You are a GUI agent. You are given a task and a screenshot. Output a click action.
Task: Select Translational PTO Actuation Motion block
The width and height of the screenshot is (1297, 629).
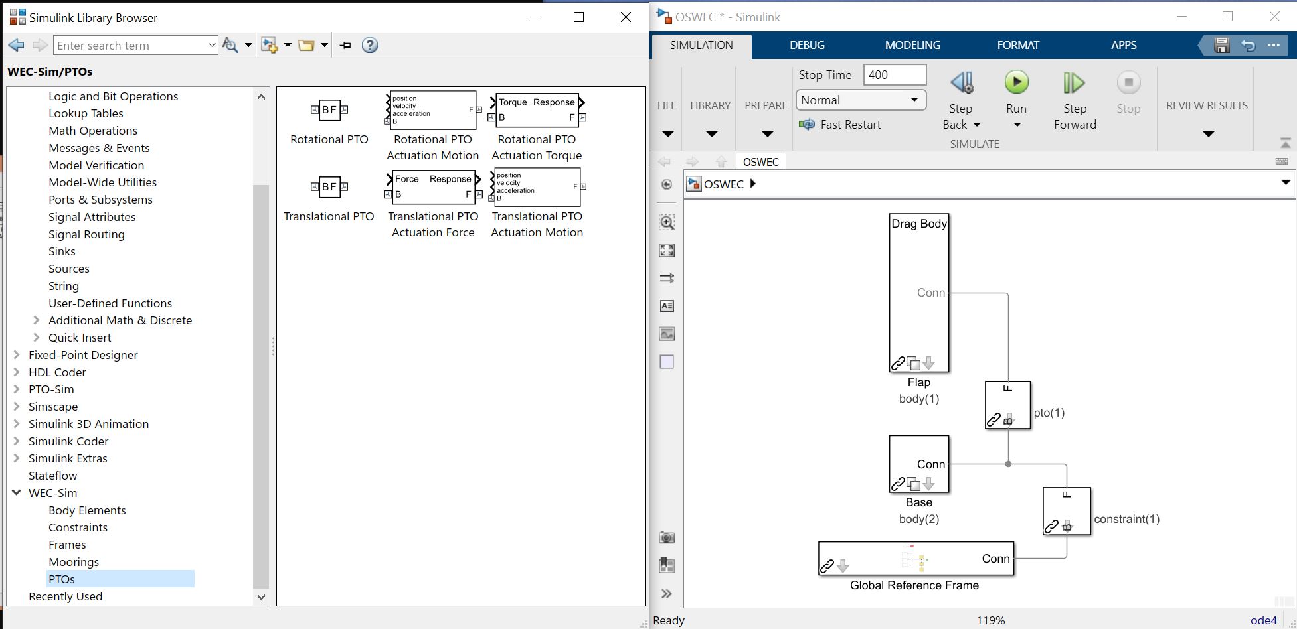pyautogui.click(x=537, y=187)
